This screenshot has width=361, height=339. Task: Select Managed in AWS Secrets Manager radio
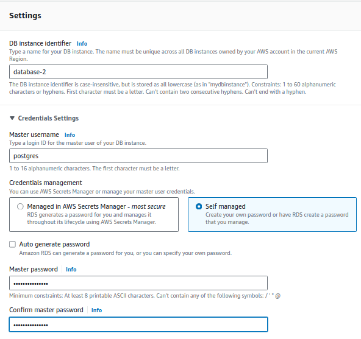click(20, 206)
